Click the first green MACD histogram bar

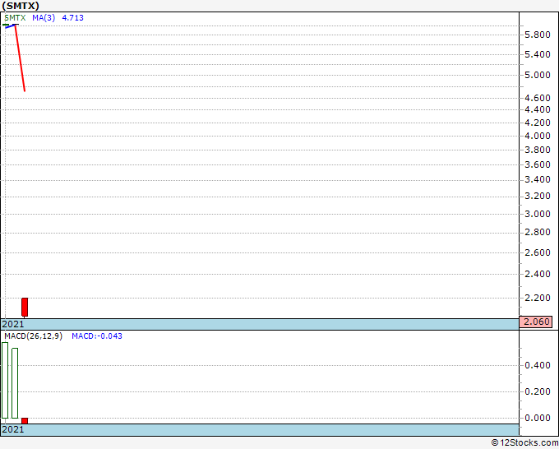[x=5, y=380]
